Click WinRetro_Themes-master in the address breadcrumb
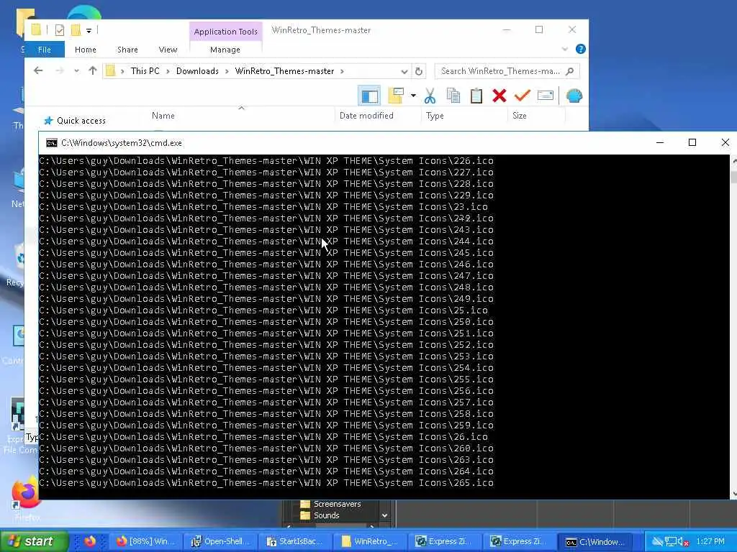Viewport: 737px width, 552px height. coord(284,71)
